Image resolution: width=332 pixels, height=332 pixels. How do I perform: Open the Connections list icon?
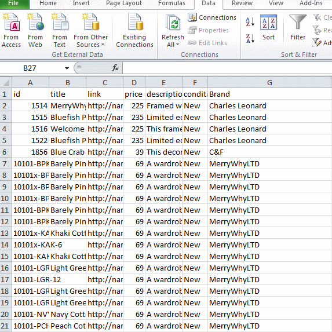[192, 17]
